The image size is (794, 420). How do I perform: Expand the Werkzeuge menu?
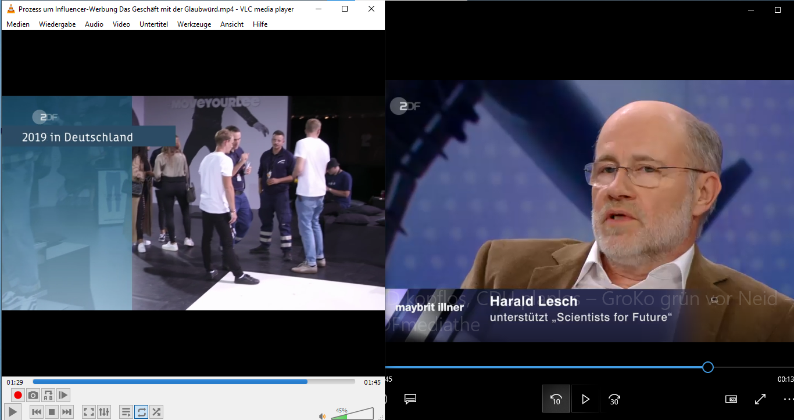(x=194, y=24)
